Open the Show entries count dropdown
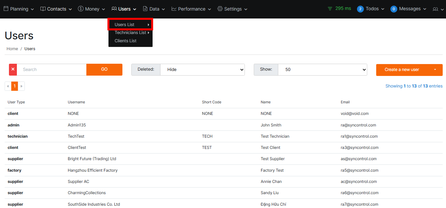446x208 pixels. tap(322, 70)
